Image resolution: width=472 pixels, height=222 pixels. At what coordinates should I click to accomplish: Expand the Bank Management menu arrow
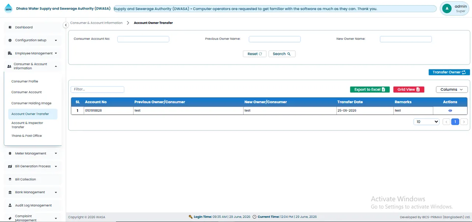point(56,192)
